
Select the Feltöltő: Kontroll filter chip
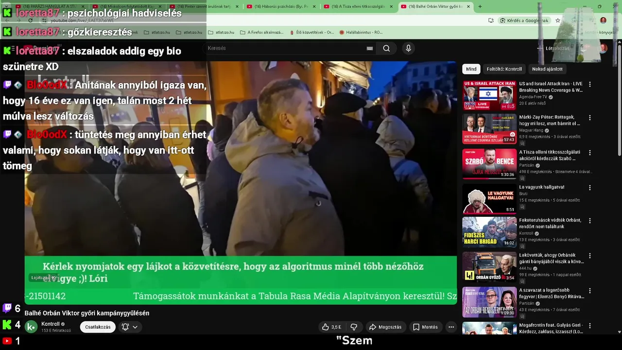click(x=504, y=69)
